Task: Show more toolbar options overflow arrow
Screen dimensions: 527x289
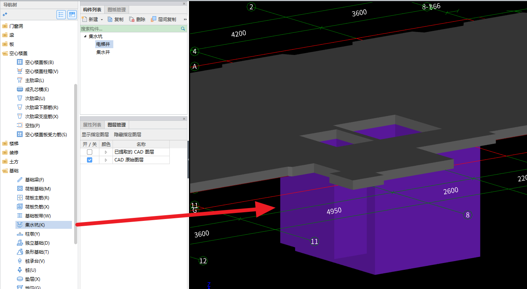Action: tap(185, 19)
